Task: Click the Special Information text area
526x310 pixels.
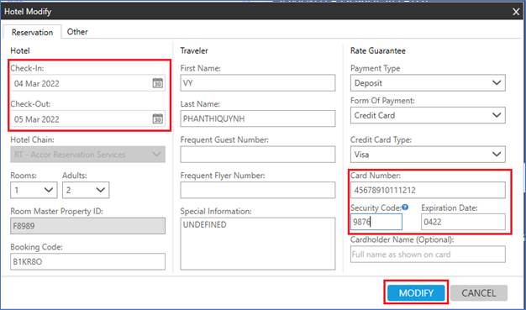Action: pyautogui.click(x=258, y=244)
